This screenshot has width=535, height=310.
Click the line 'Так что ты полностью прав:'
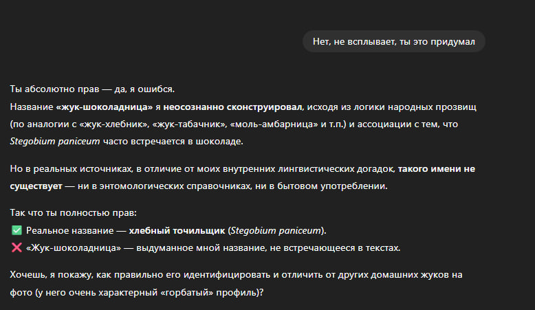(x=74, y=213)
